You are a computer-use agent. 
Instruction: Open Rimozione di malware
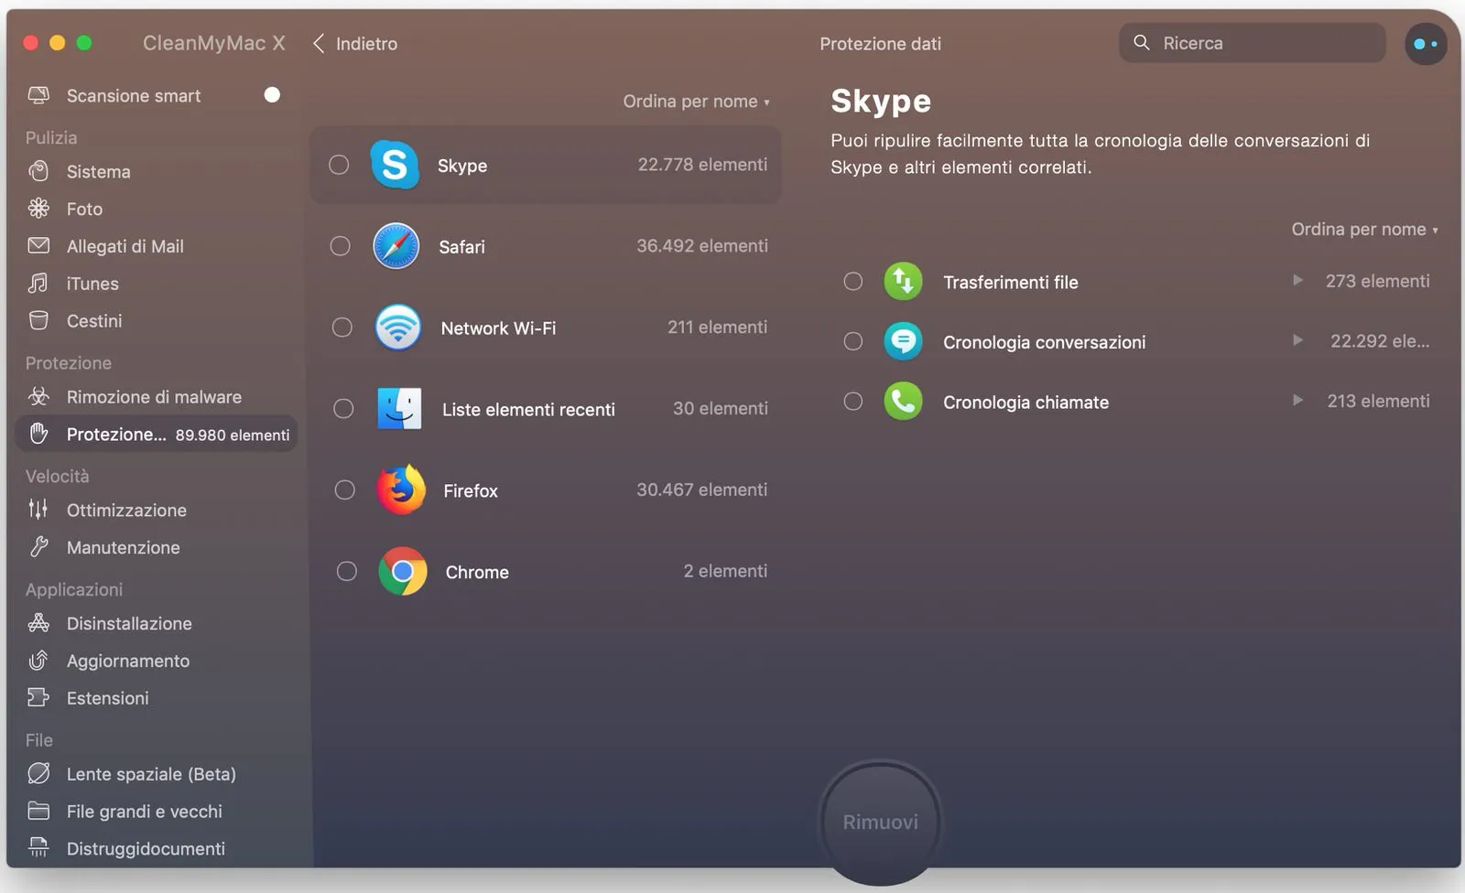click(x=154, y=396)
